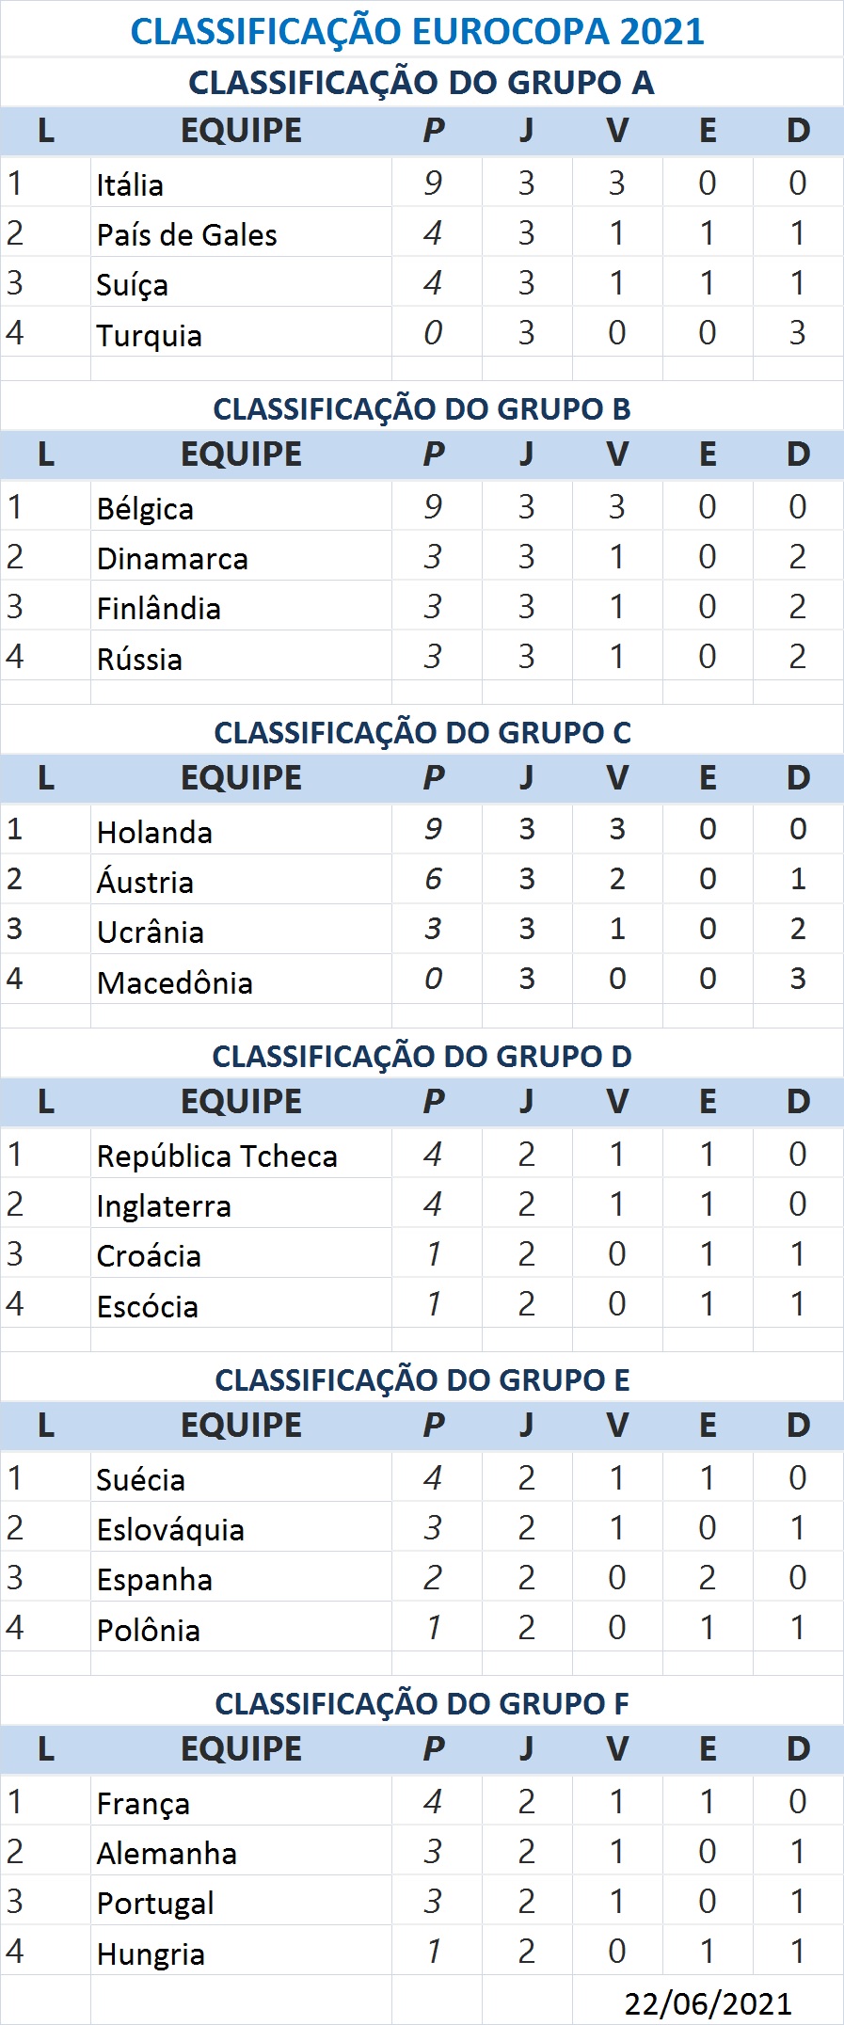Select the Macedônia cell
This screenshot has width=844, height=2025.
(241, 980)
